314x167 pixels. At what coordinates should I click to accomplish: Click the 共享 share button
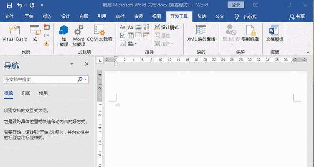pyautogui.click(x=297, y=17)
